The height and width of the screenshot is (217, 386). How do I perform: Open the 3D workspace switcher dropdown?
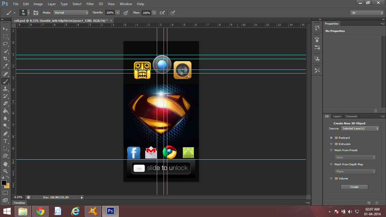367,13
